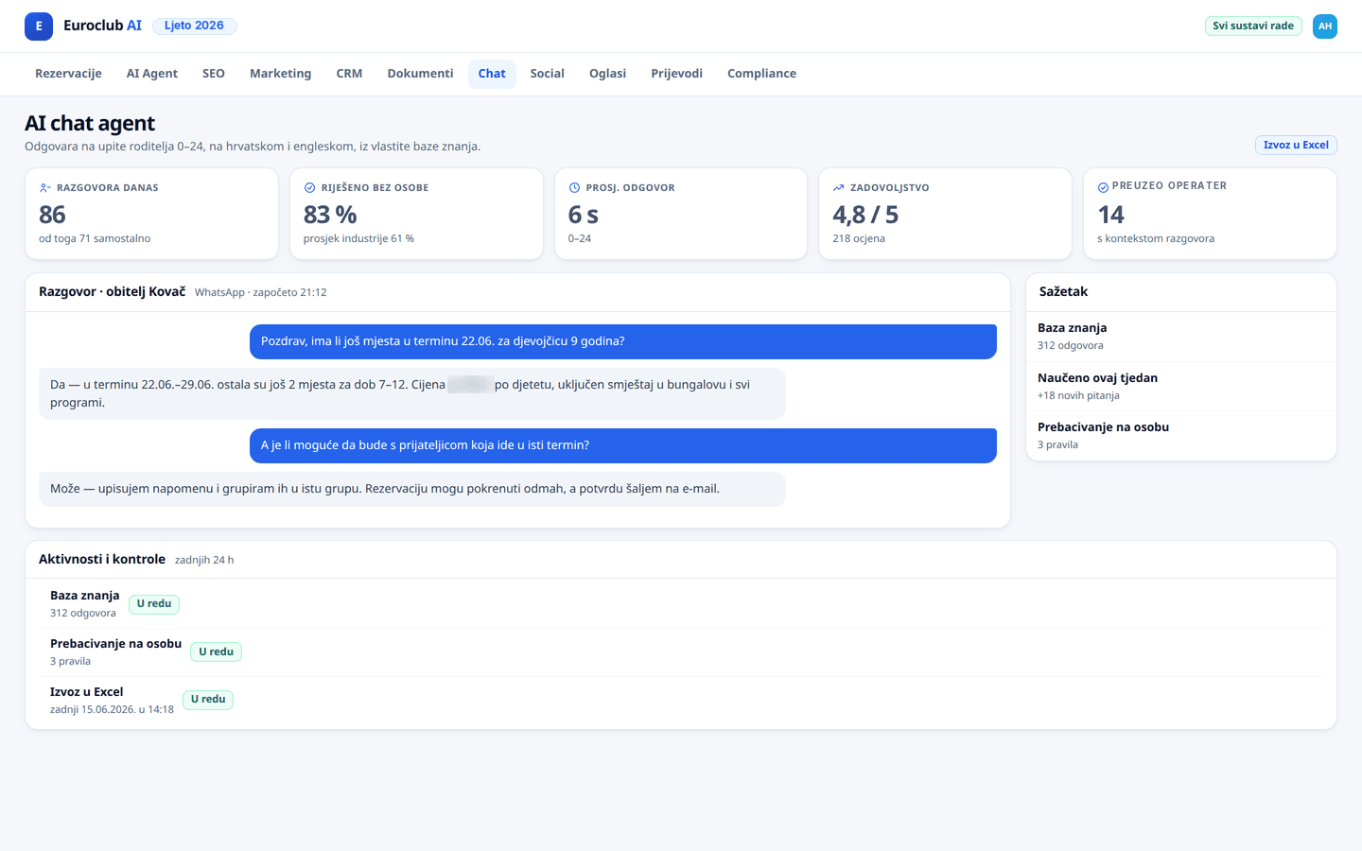Click the WhatsApp · započeto 21:12 label

[261, 293]
